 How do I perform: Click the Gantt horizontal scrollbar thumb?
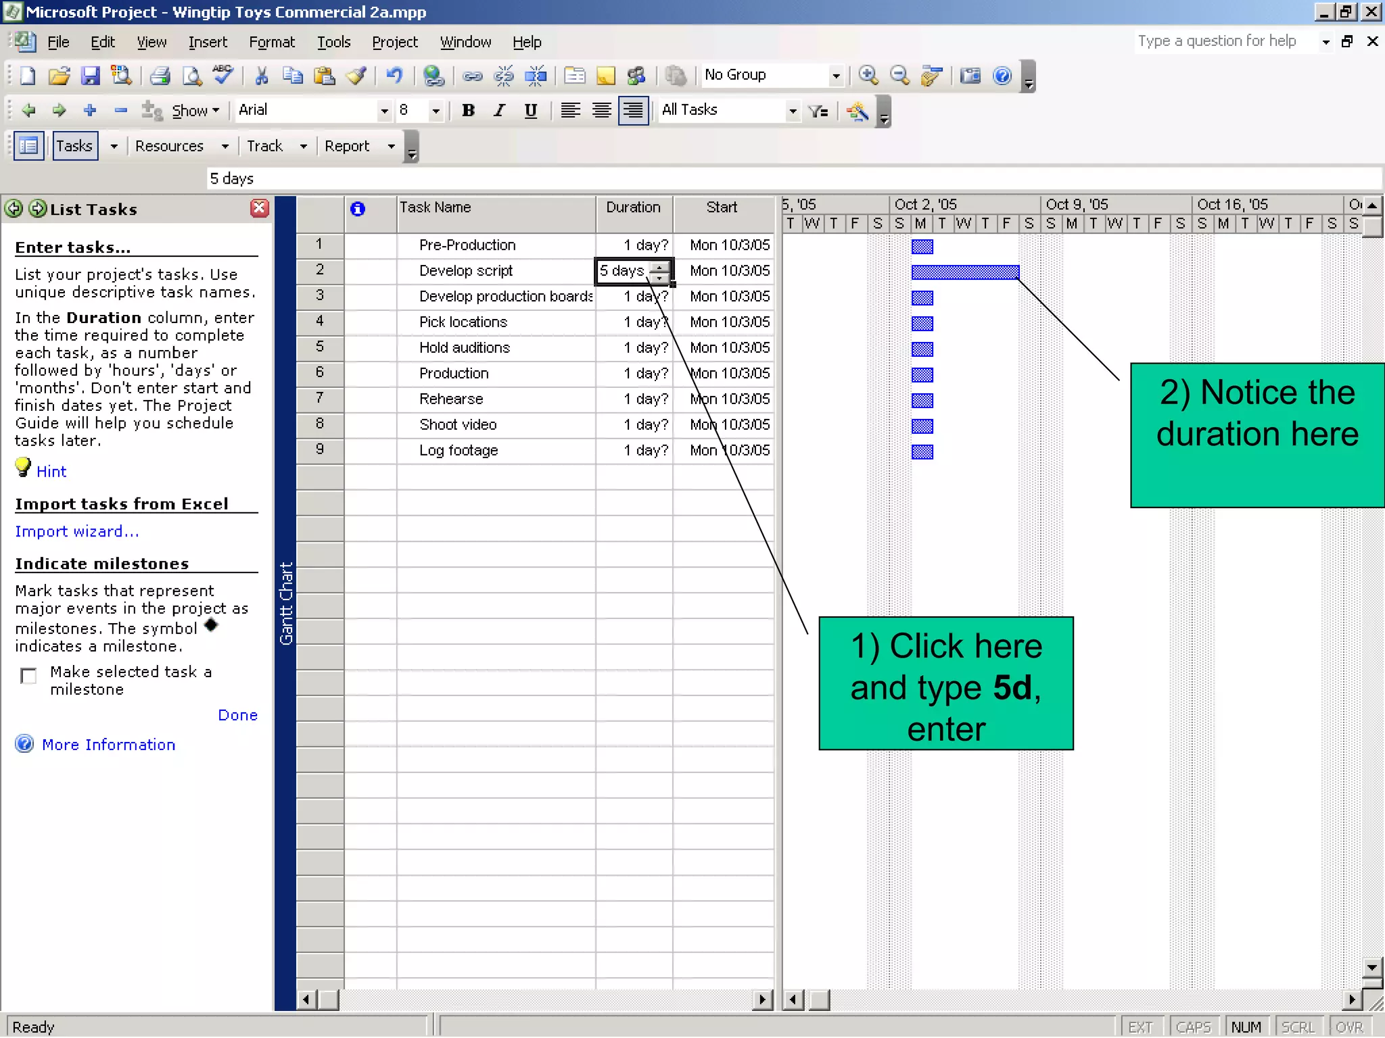click(819, 999)
